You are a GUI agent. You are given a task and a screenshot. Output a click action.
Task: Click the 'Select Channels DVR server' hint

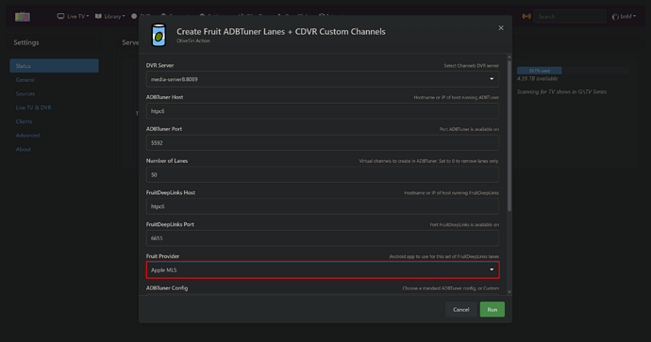(x=471, y=66)
